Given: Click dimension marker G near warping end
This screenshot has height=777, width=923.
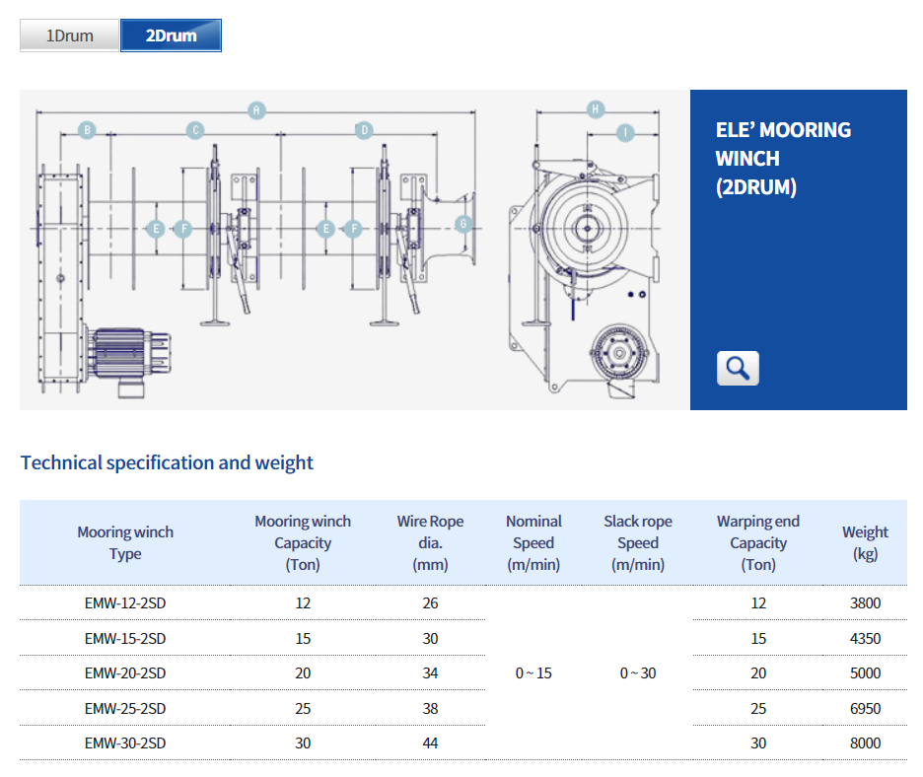Looking at the screenshot, I should click(463, 224).
